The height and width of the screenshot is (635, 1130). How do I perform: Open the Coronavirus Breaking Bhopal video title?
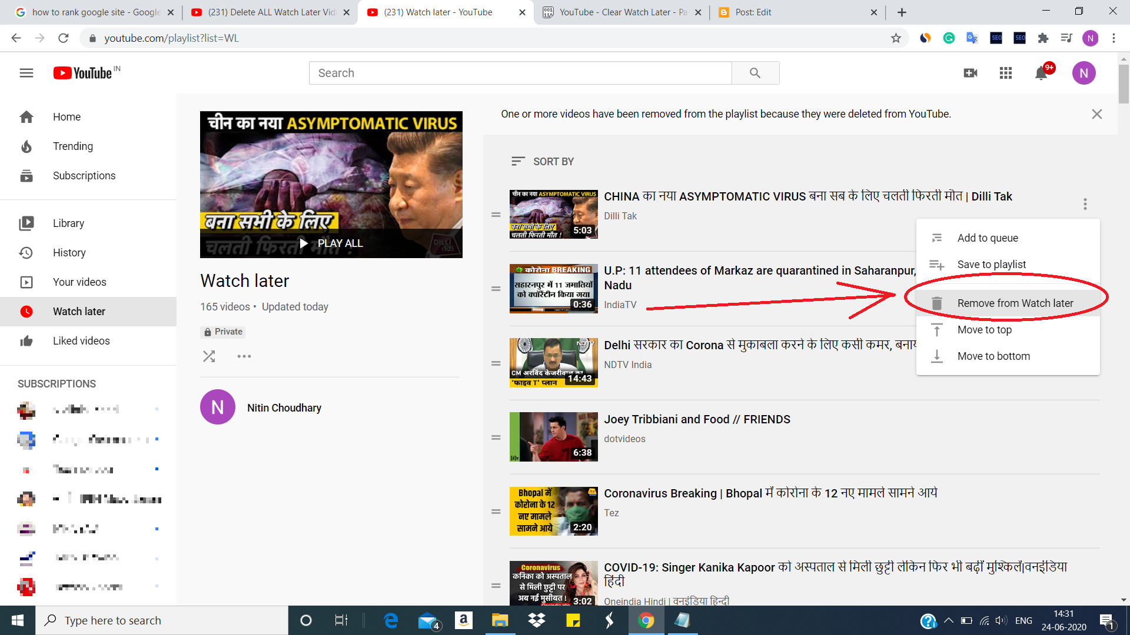770,493
